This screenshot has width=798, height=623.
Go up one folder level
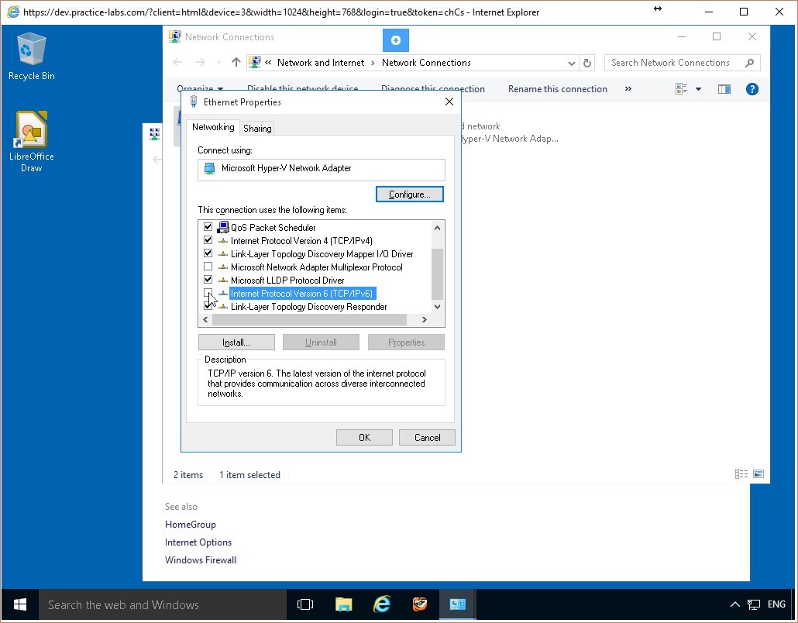(x=236, y=62)
